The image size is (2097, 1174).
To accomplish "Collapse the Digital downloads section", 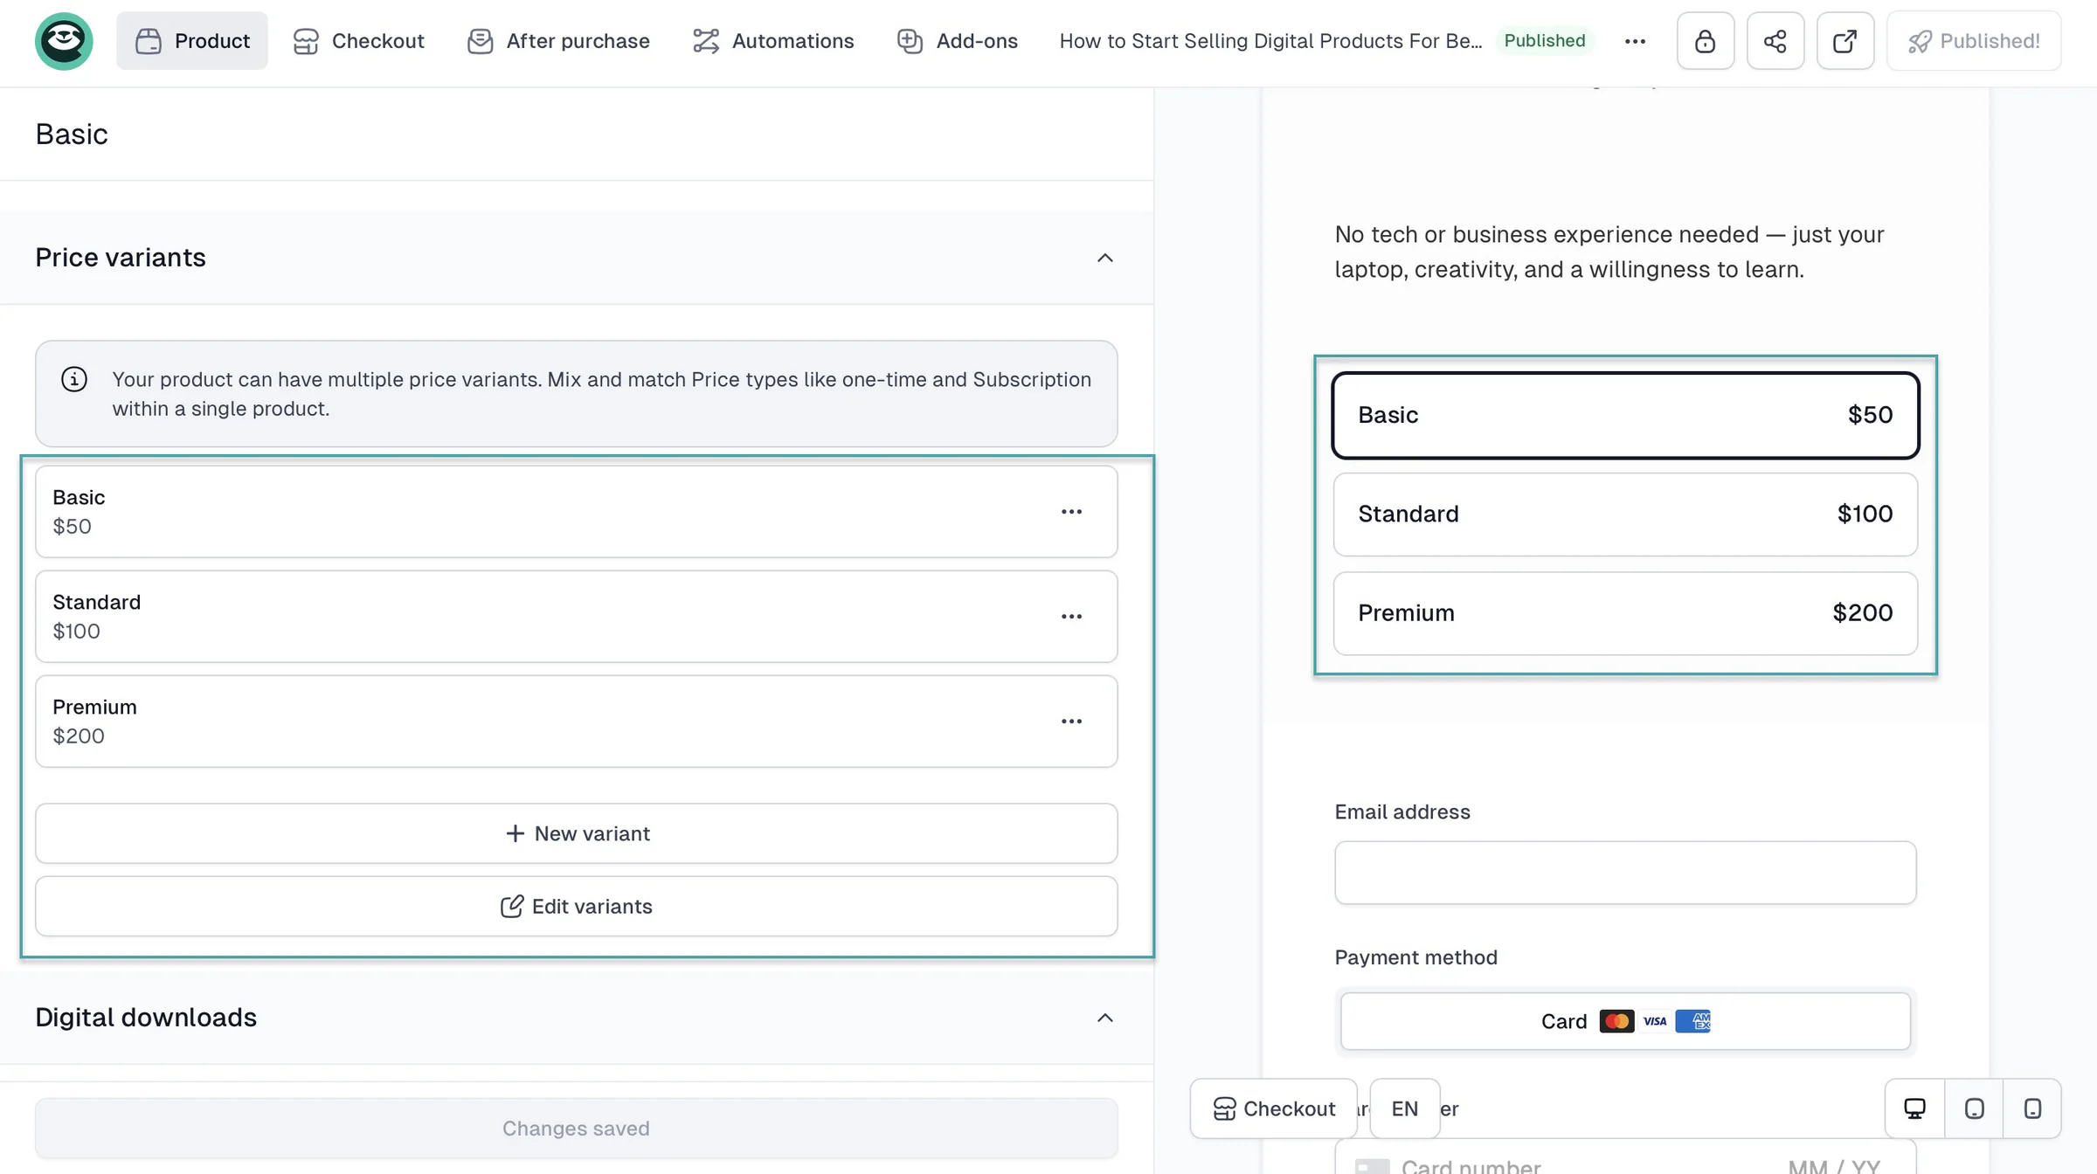I will (1104, 1018).
